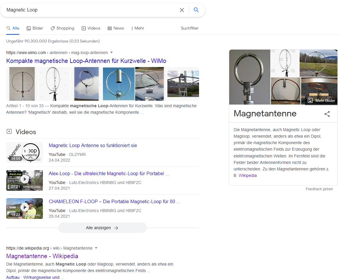Open the copper loop antenna image in the Magnetantenne panel
The image size is (341, 280).
285,91
